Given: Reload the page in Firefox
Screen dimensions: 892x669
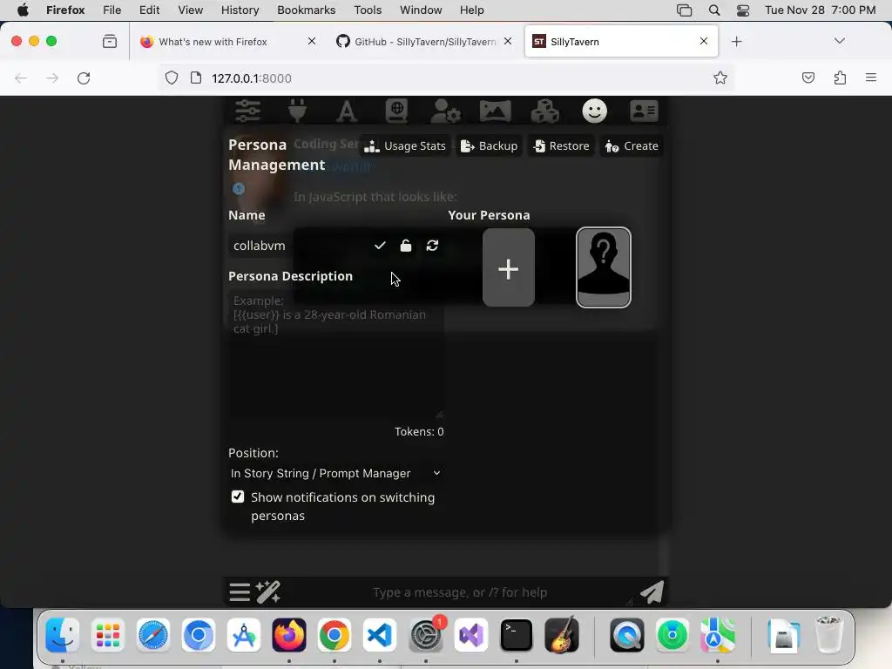Looking at the screenshot, I should coord(84,78).
